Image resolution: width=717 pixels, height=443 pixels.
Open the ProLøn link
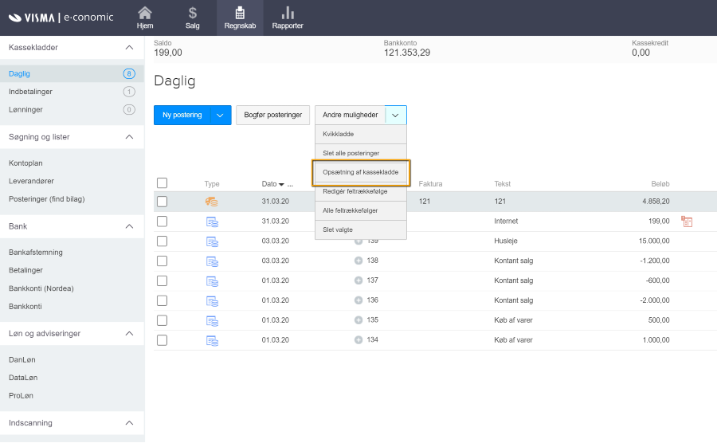click(21, 396)
